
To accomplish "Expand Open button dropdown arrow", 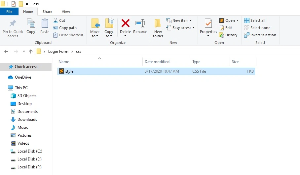I will pos(237,20).
